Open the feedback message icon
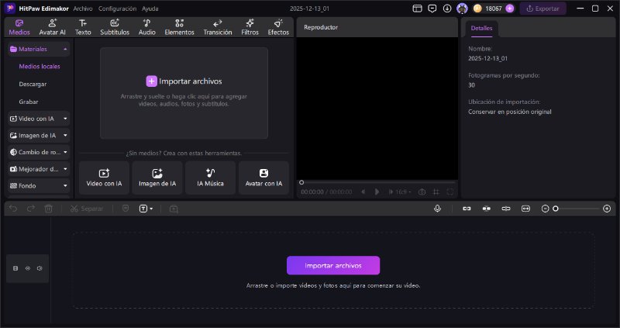The image size is (620, 328). point(432,9)
